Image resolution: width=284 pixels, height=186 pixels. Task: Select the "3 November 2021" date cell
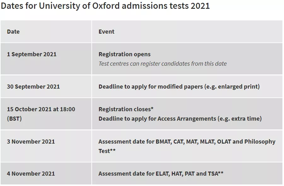click(31, 142)
